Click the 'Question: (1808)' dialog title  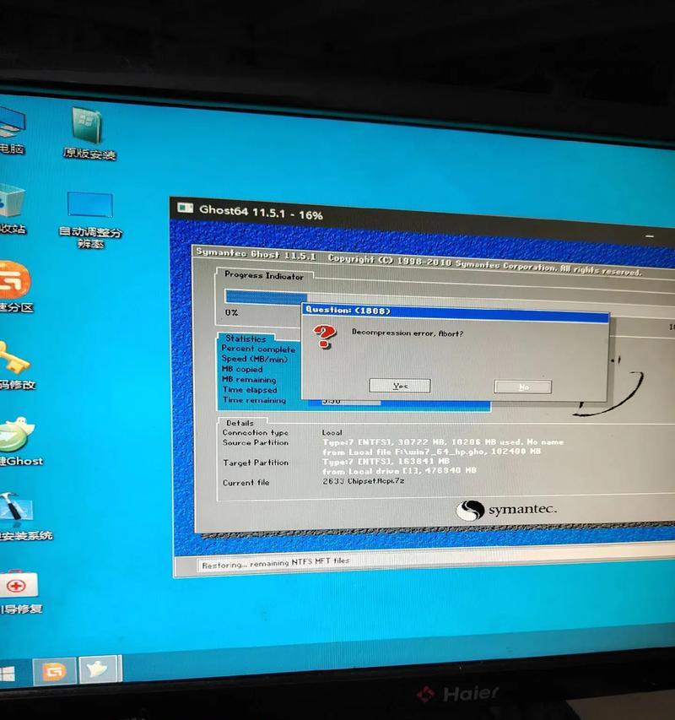[348, 310]
